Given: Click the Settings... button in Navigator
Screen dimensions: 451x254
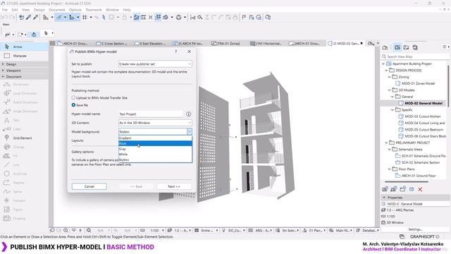Looking at the screenshot, I should [x=415, y=229].
